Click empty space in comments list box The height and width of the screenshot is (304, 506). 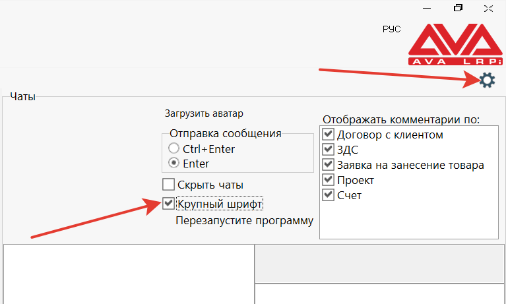[409, 220]
